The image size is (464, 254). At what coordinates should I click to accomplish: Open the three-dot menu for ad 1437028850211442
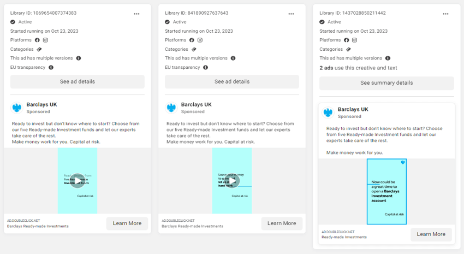(x=445, y=14)
